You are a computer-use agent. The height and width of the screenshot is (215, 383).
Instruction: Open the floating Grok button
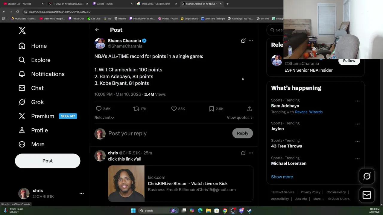click(x=367, y=176)
